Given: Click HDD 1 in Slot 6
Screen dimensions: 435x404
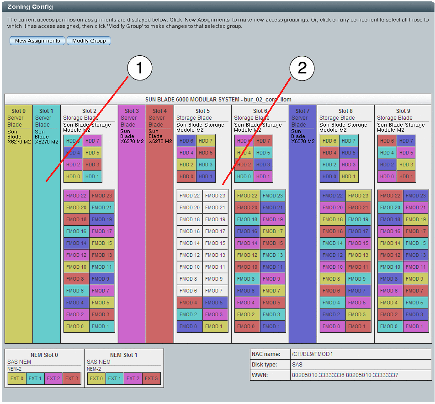Looking at the screenshot, I should pos(263,176).
